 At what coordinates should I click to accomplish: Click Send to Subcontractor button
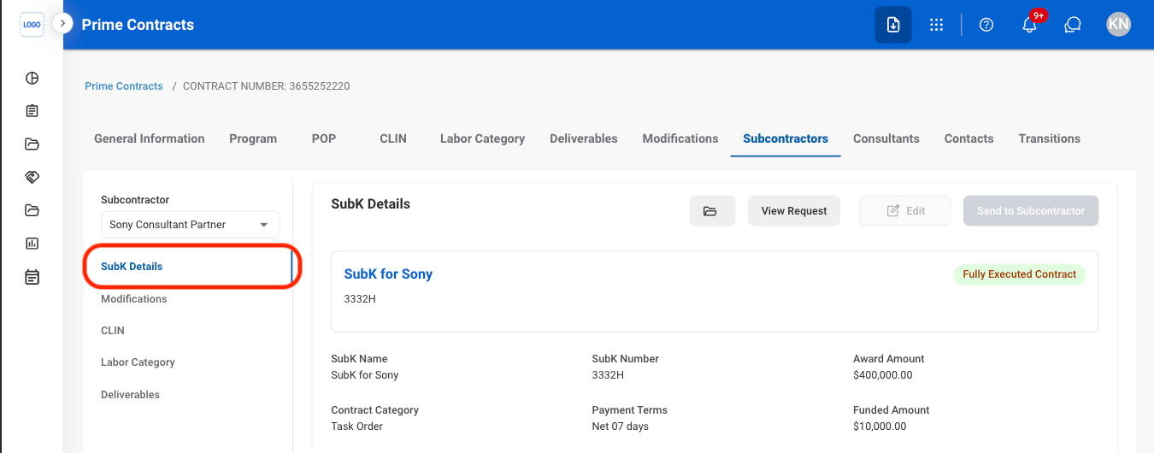point(1031,211)
